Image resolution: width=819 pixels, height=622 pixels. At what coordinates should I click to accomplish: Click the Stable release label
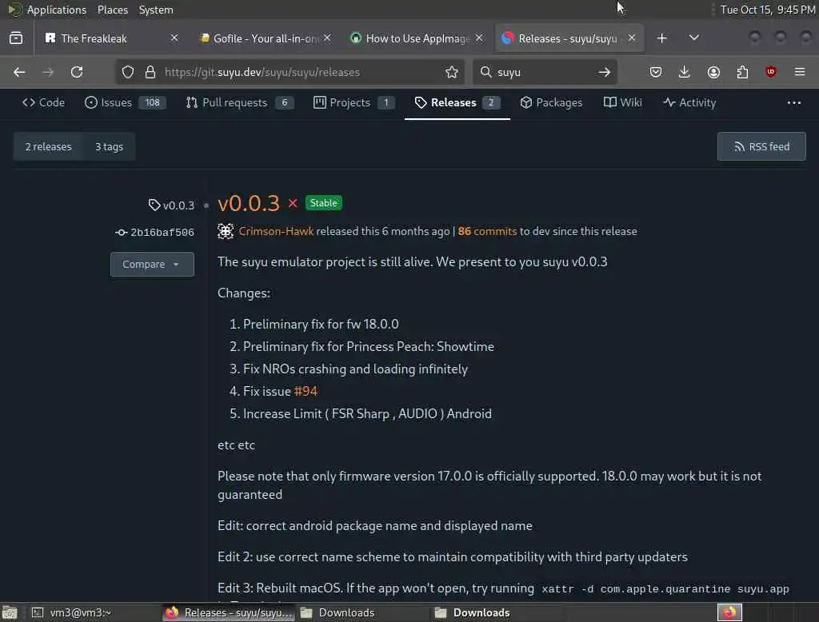[323, 203]
